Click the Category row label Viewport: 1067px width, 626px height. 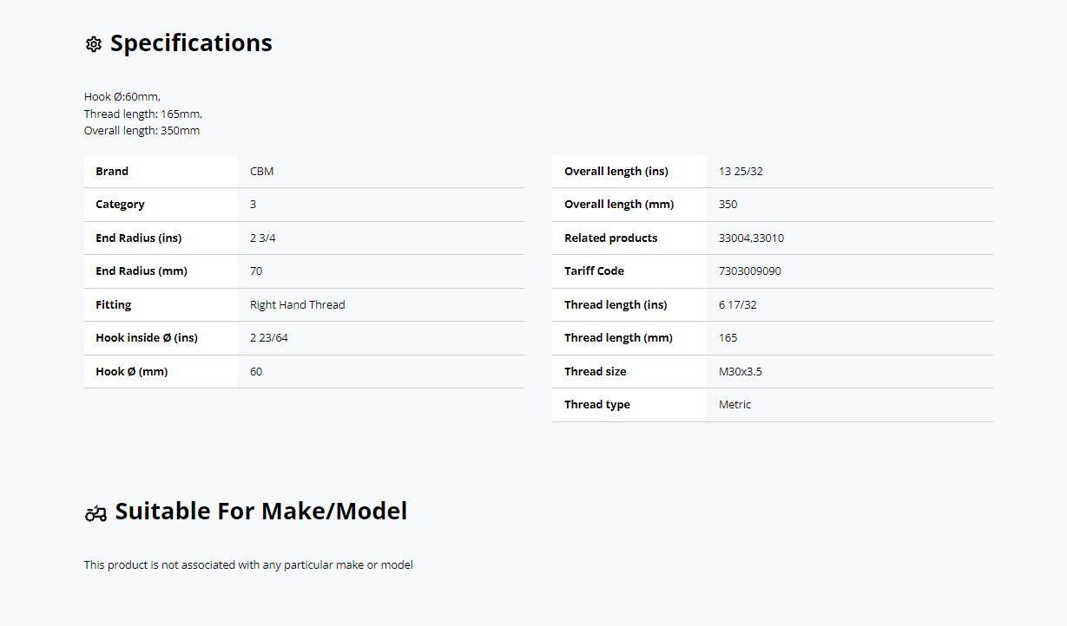120,204
